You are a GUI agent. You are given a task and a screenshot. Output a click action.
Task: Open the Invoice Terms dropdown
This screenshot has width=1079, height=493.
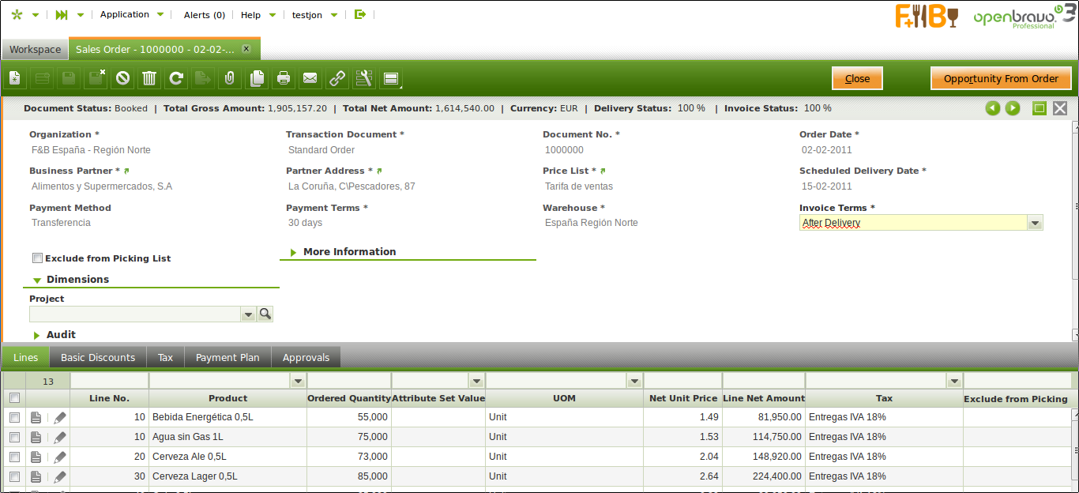pyautogui.click(x=1034, y=224)
